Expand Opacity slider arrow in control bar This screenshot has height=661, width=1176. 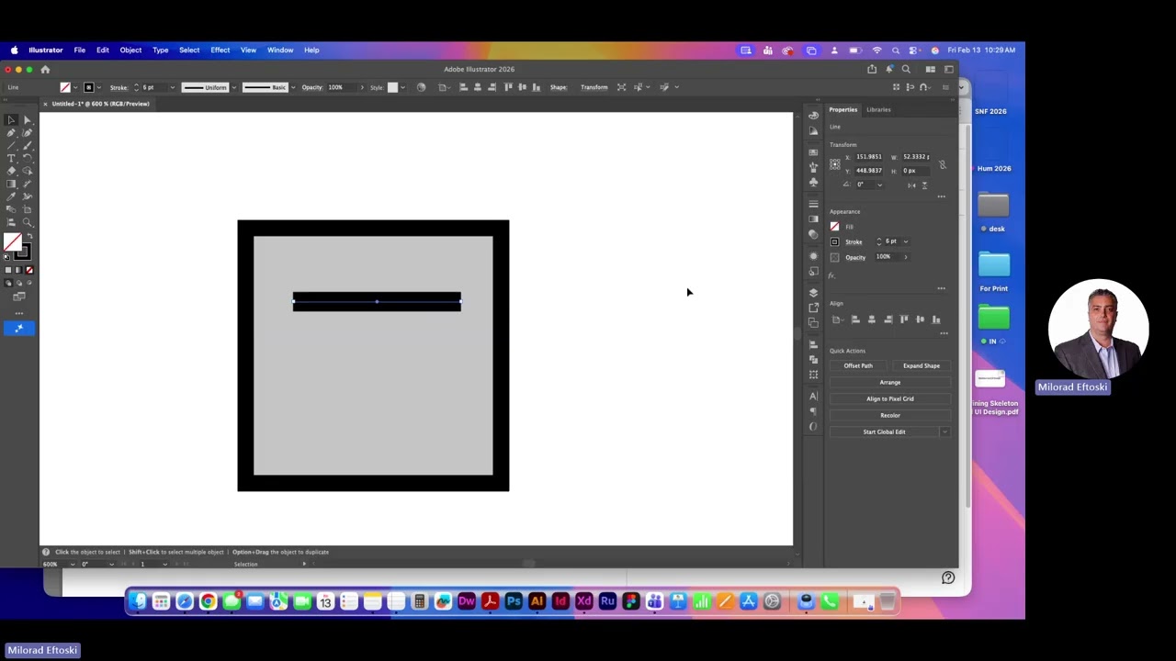362,87
